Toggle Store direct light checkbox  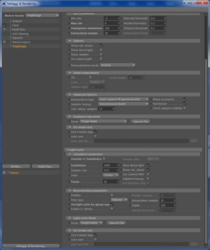148,165
